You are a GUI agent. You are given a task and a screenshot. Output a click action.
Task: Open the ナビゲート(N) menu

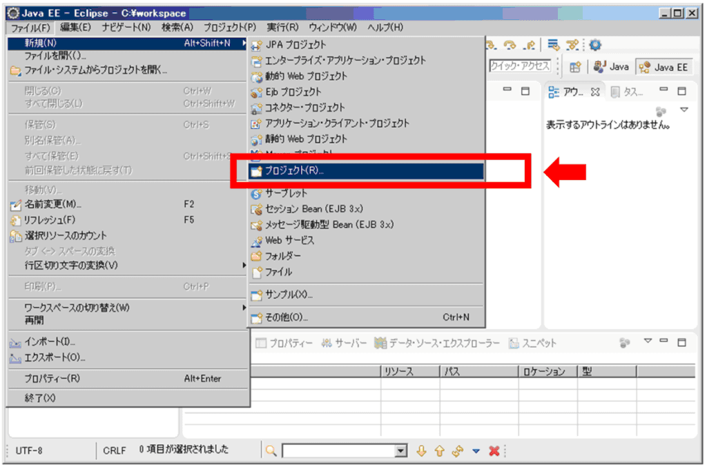tap(126, 28)
